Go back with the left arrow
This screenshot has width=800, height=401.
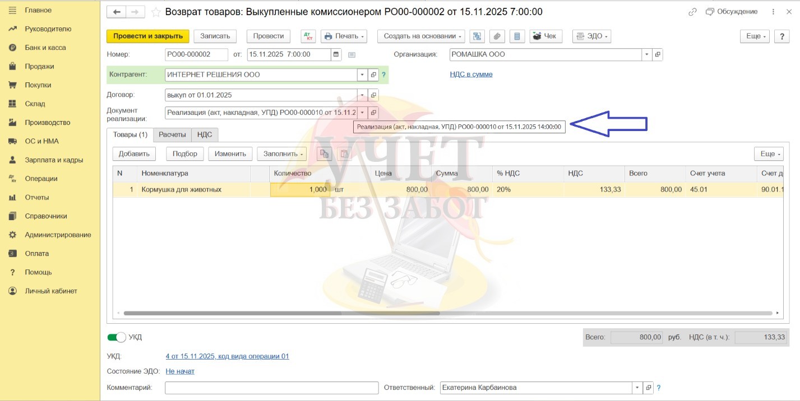117,12
